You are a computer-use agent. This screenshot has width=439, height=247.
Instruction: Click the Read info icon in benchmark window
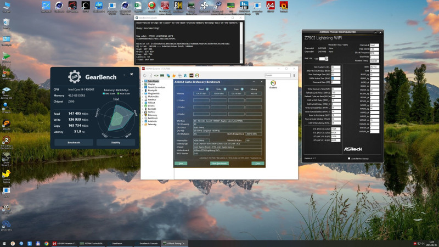207,89
